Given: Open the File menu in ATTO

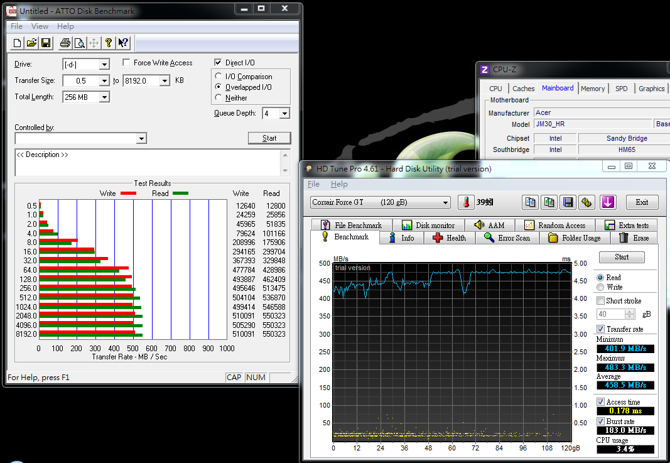Looking at the screenshot, I should pos(16,26).
